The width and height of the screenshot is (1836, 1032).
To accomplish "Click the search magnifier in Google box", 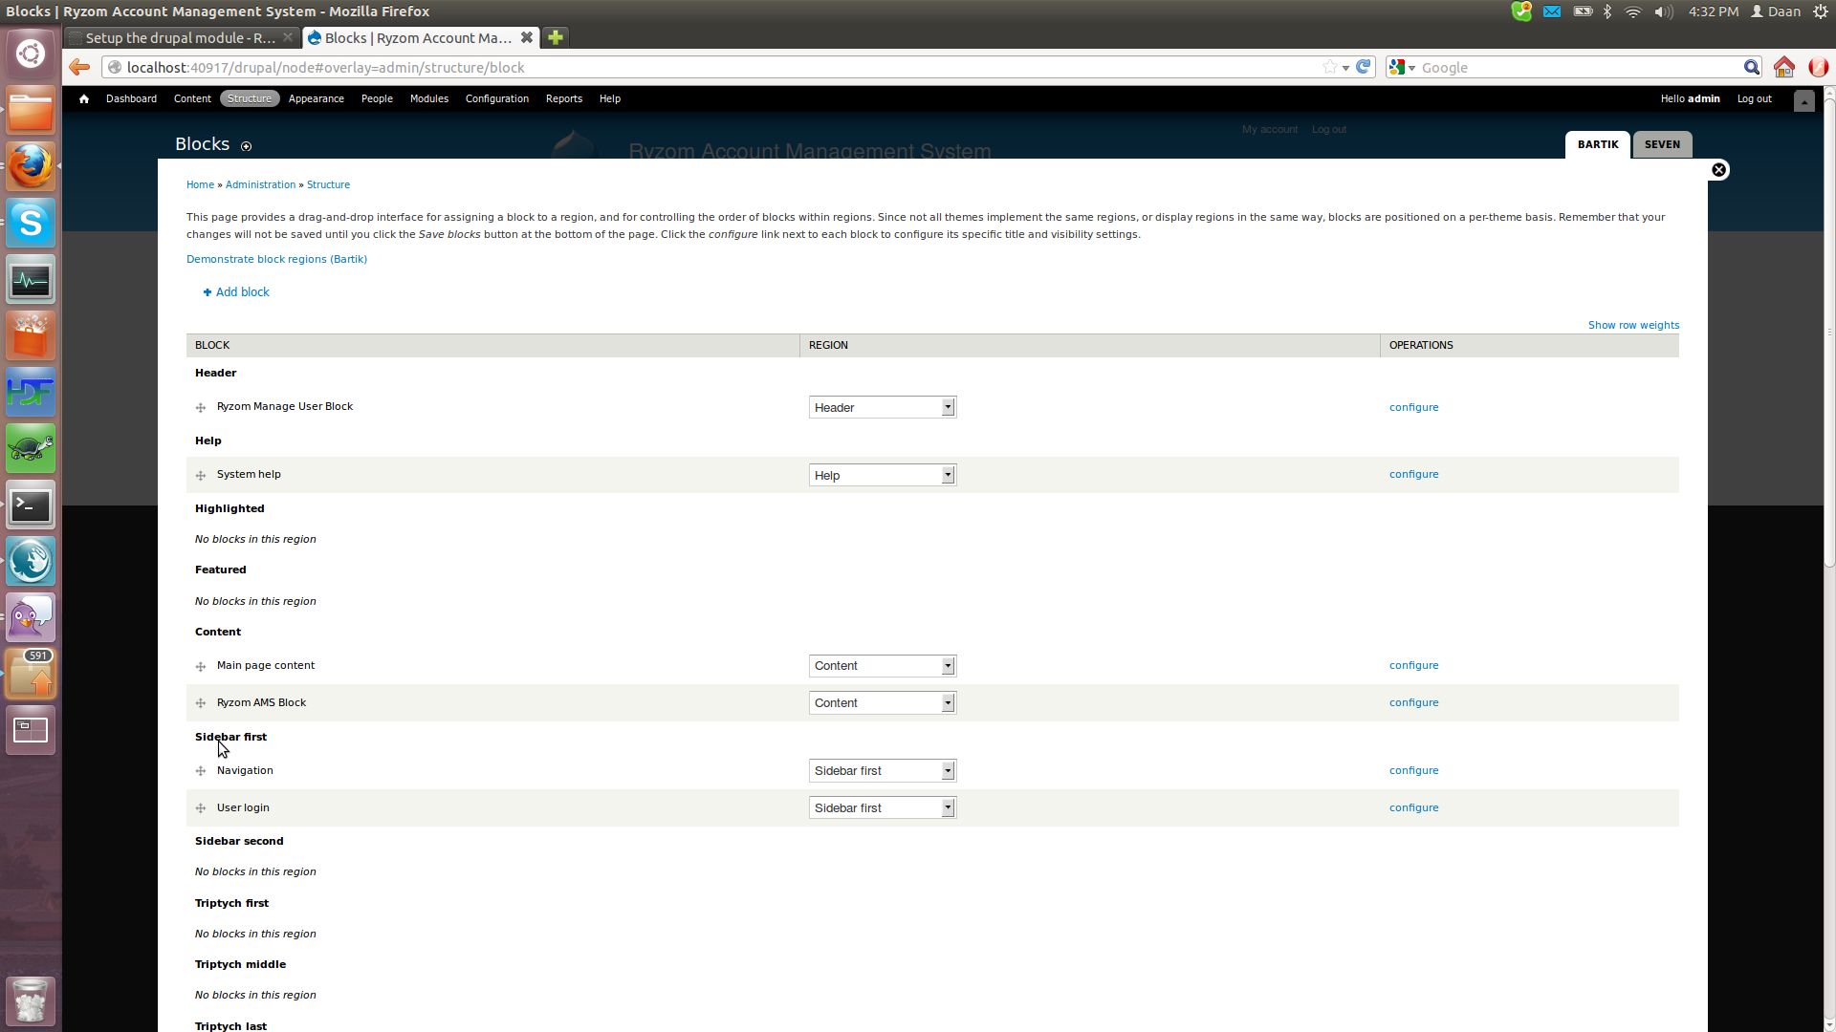I will tap(1751, 67).
